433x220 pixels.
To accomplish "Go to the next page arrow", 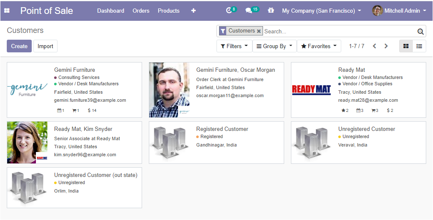I will tap(386, 46).
